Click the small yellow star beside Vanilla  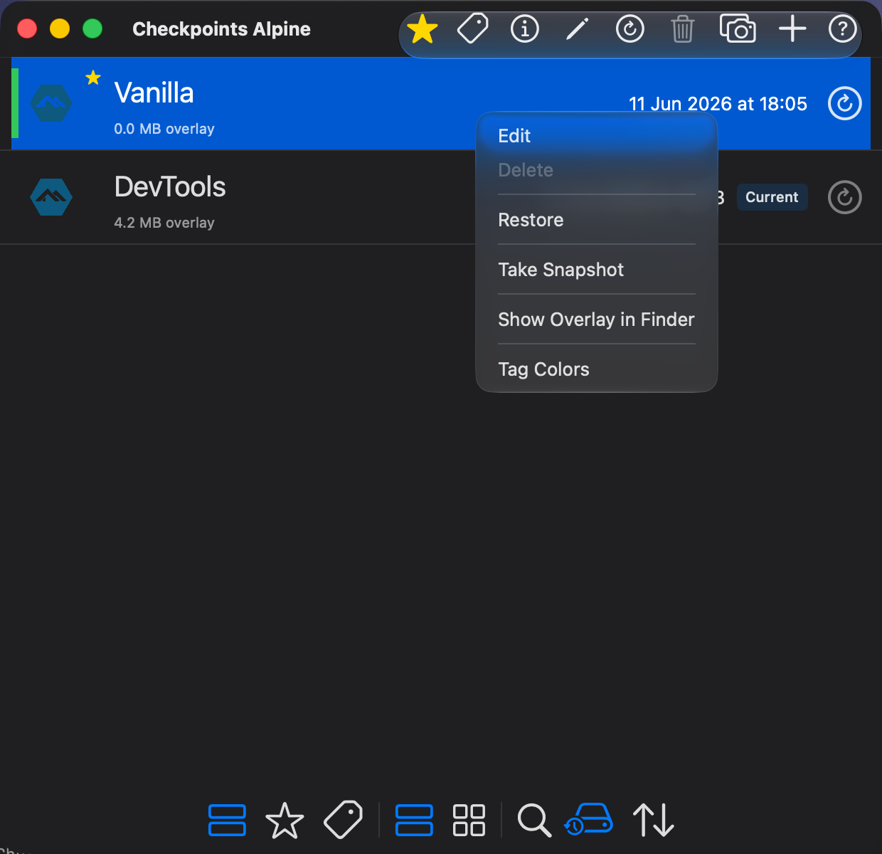pyautogui.click(x=93, y=78)
